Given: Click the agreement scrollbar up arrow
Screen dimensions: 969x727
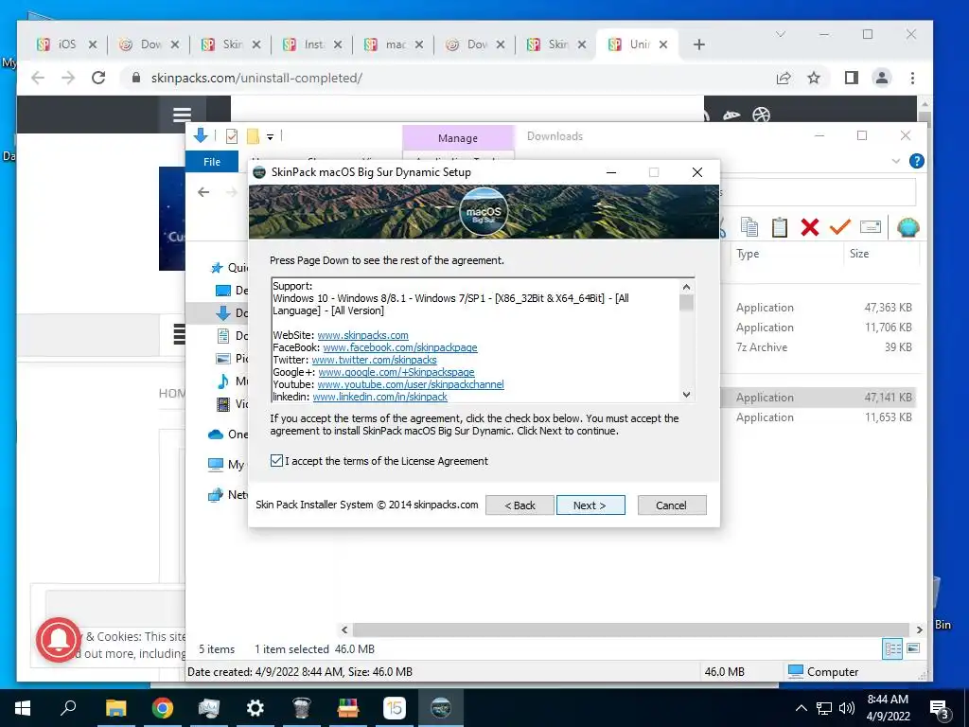Looking at the screenshot, I should click(686, 287).
